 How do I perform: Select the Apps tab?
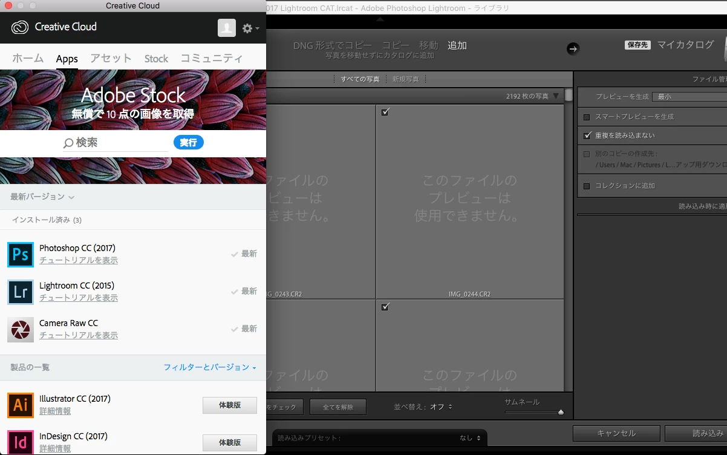pos(67,59)
